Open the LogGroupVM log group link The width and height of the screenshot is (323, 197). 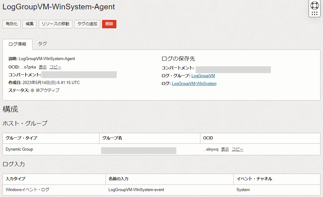click(x=203, y=76)
